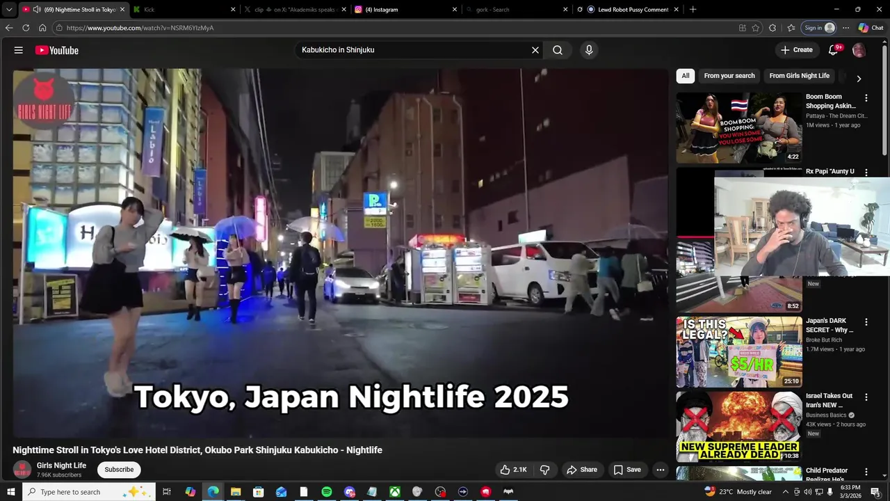Add page to favorites star

tap(756, 28)
